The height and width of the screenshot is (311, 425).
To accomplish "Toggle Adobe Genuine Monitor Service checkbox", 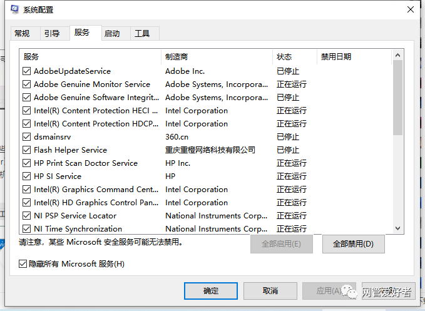I will point(26,84).
